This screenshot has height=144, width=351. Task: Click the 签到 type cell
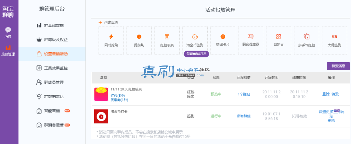click(191, 116)
